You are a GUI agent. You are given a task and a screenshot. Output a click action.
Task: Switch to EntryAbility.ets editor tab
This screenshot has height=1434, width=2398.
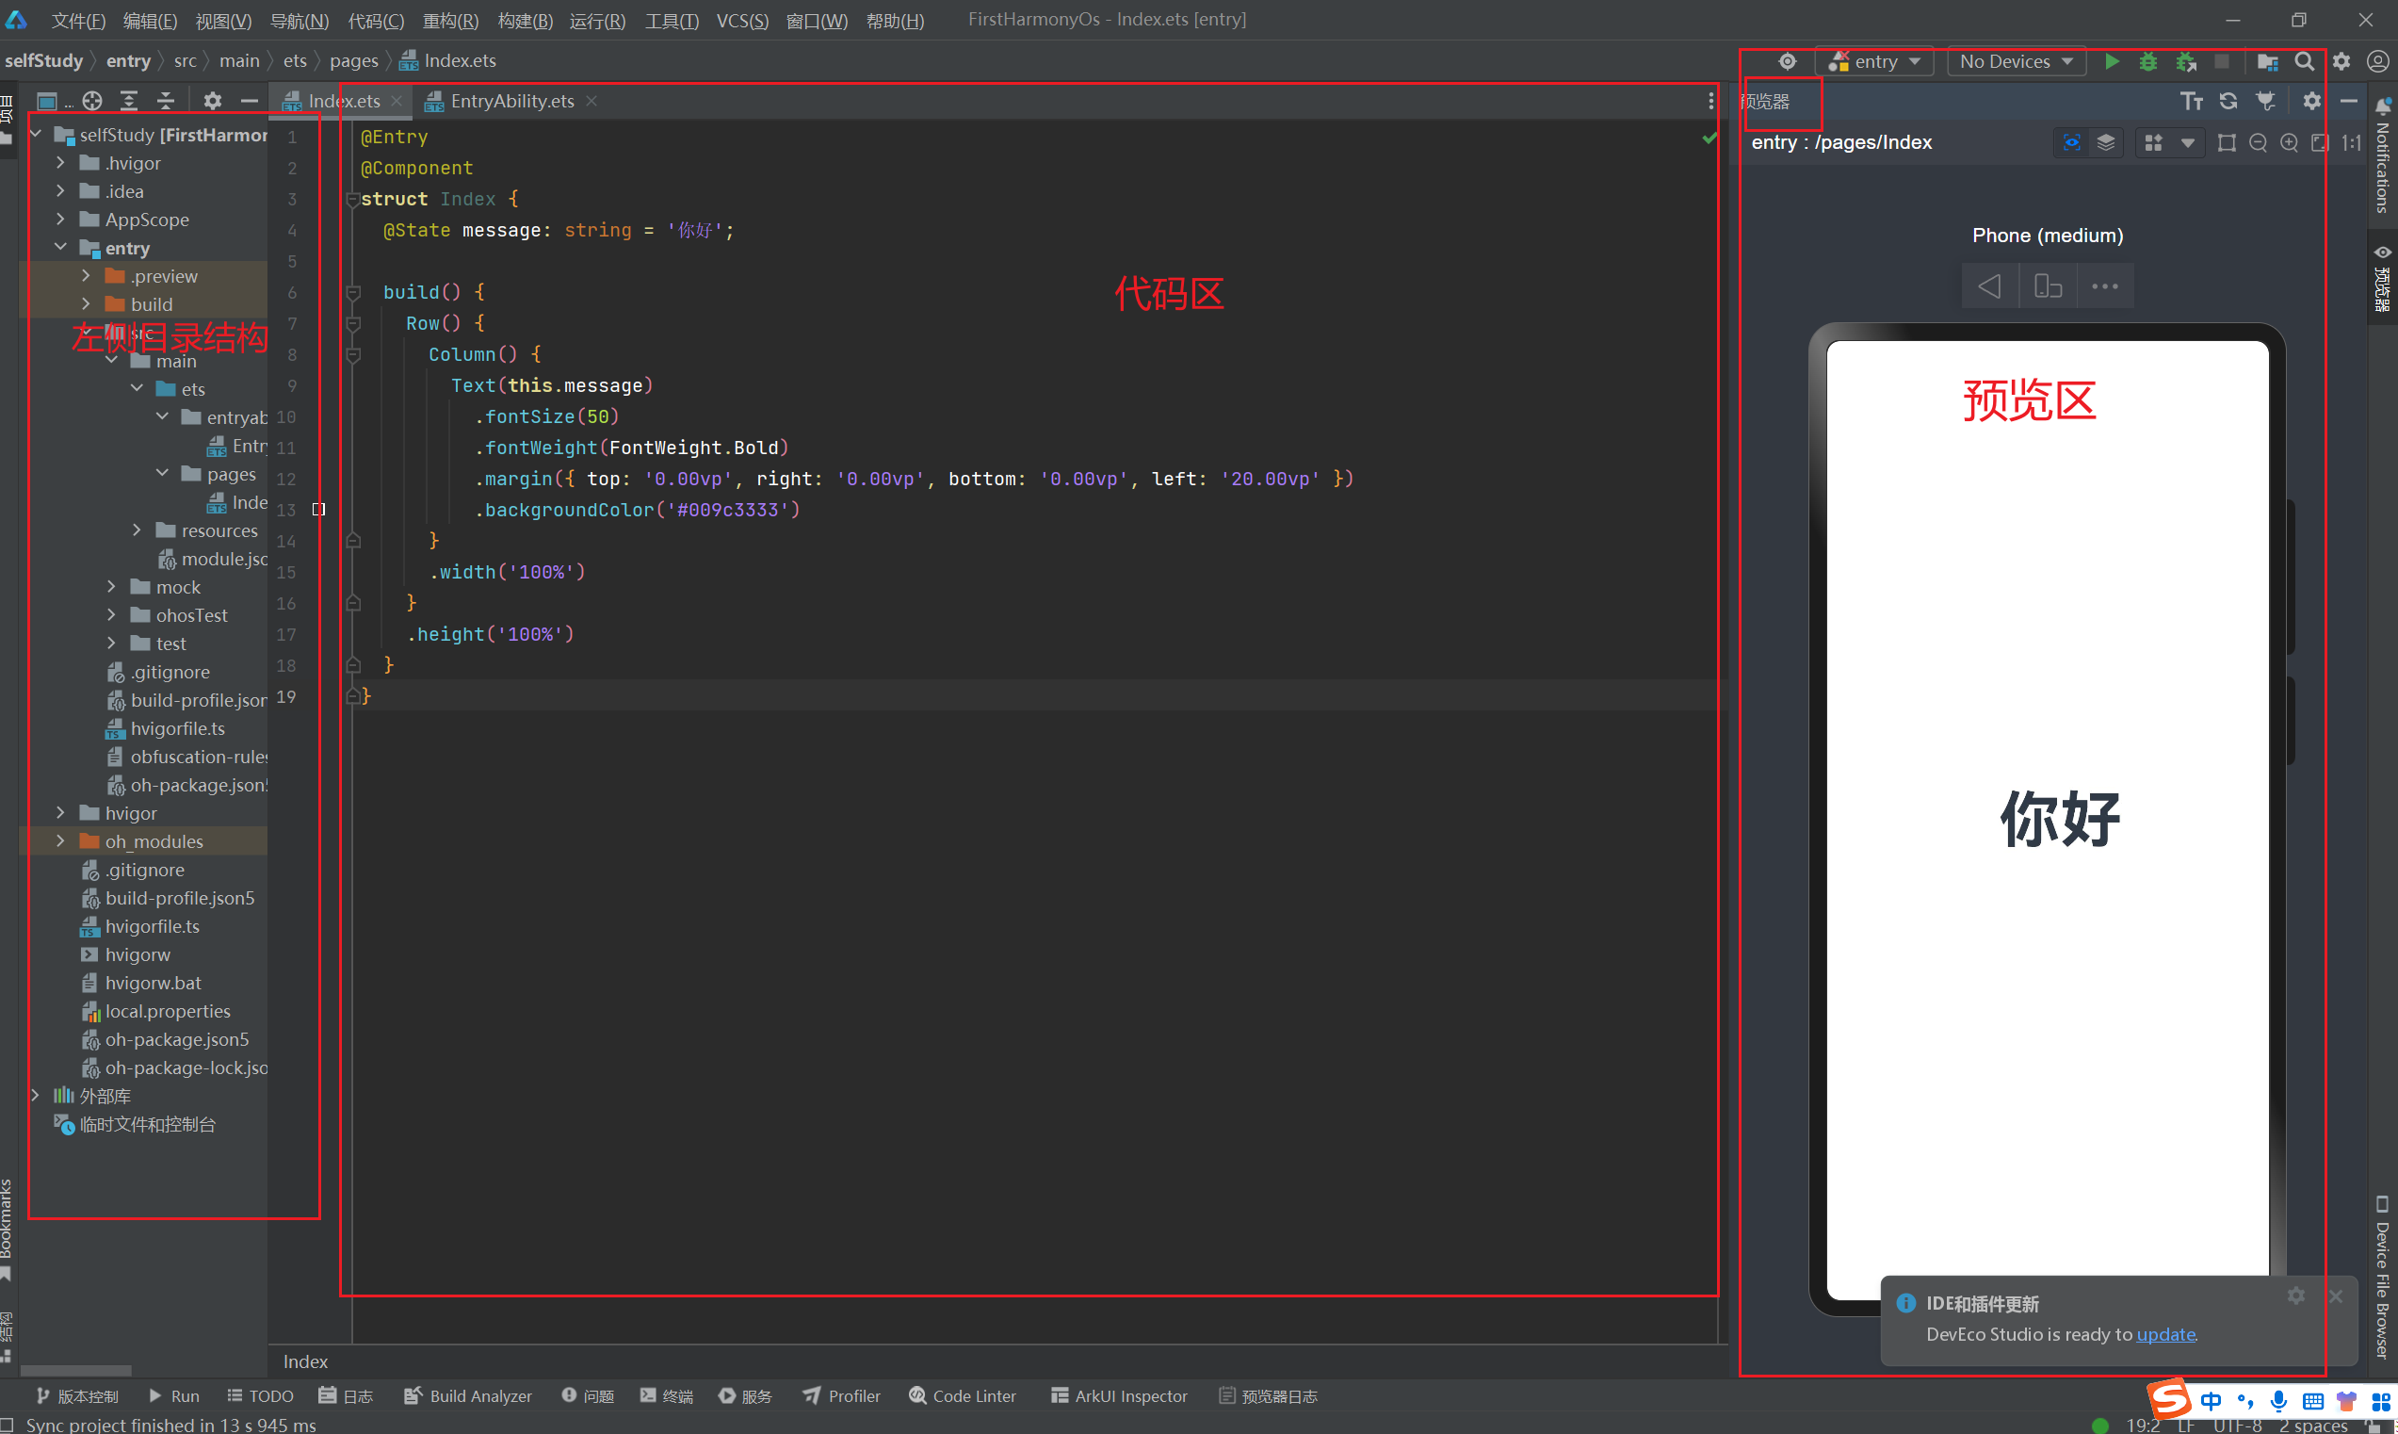coord(510,102)
